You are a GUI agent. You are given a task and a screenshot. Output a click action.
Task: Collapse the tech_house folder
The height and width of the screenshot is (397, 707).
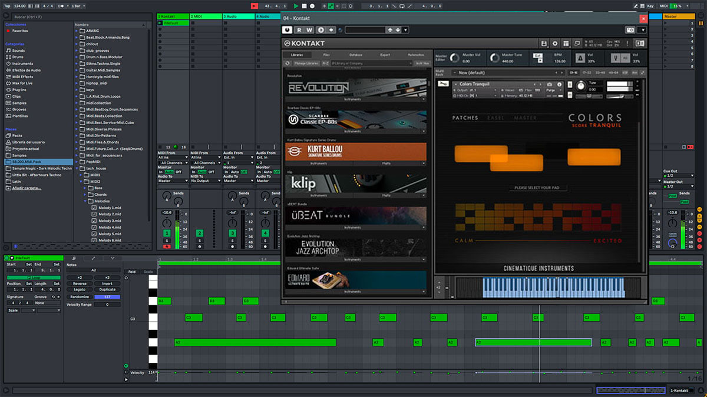(x=77, y=168)
